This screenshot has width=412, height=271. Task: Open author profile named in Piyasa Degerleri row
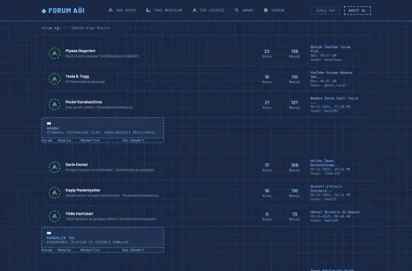tap(333, 60)
